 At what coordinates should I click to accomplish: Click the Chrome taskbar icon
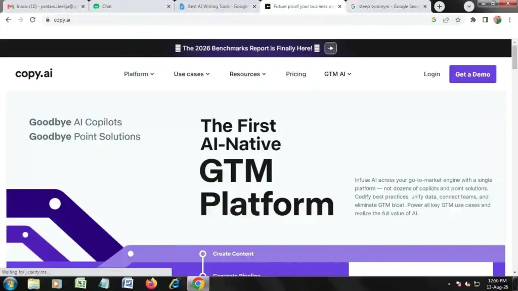click(x=198, y=284)
